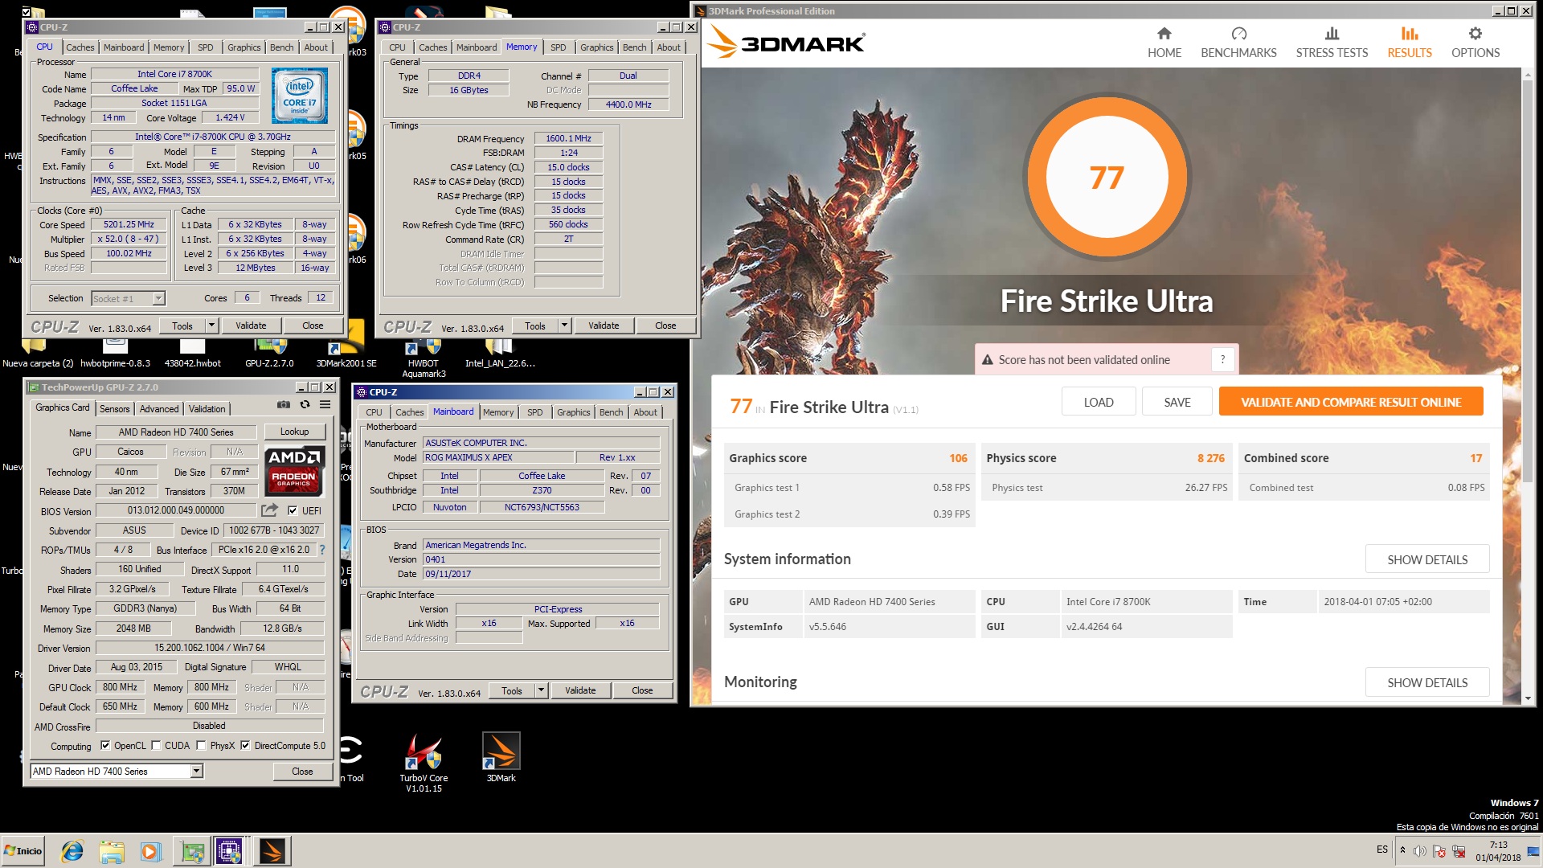Open Graphics tab in CPU-Z Mainboard window

(x=573, y=412)
